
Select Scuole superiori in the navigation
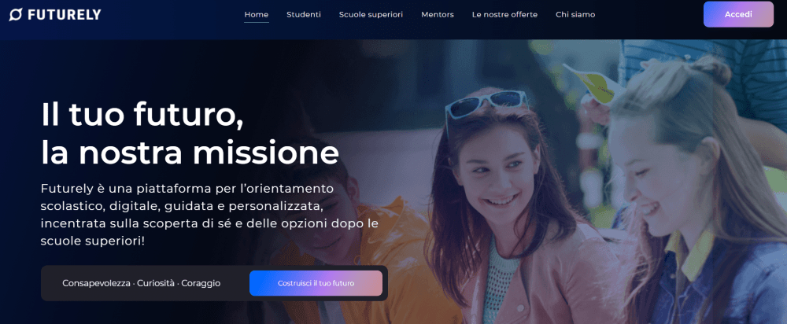[x=371, y=14]
